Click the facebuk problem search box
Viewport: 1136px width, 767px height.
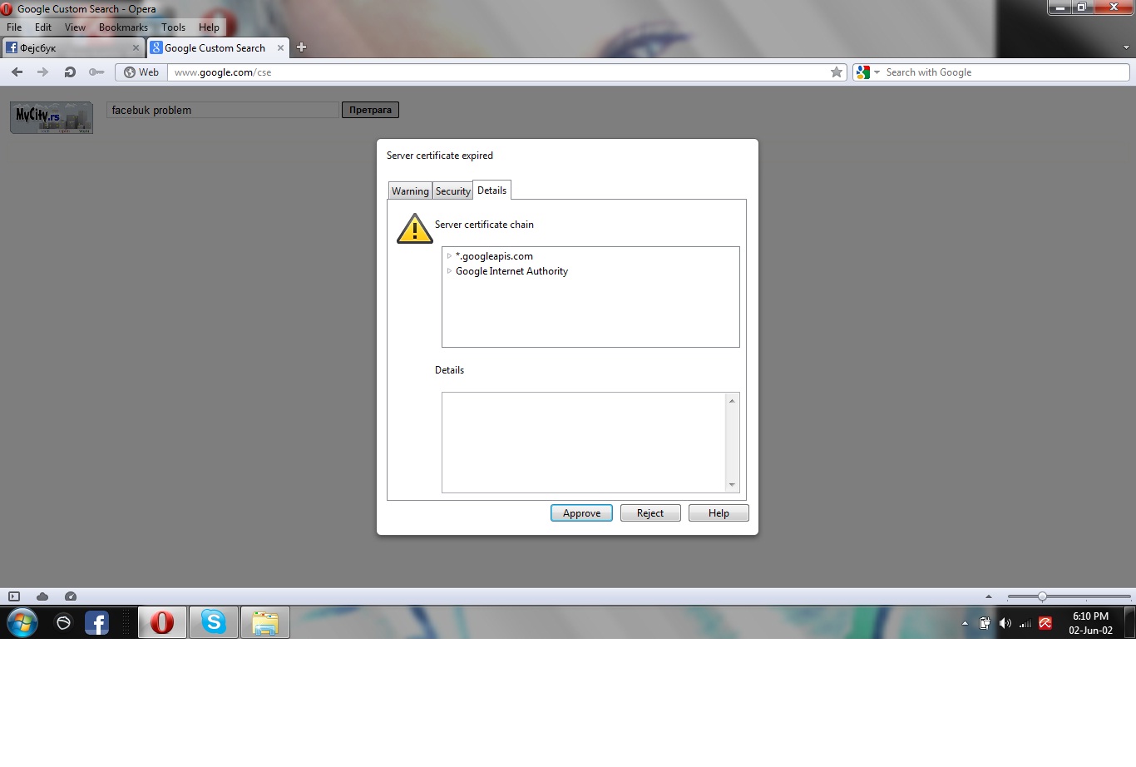(x=223, y=110)
